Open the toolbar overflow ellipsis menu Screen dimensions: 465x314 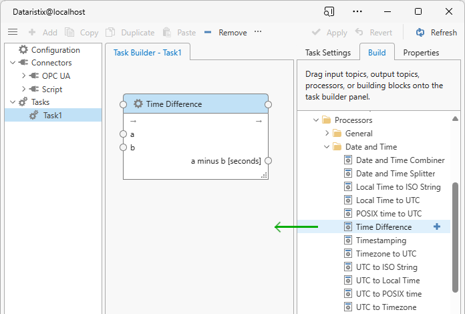[258, 32]
